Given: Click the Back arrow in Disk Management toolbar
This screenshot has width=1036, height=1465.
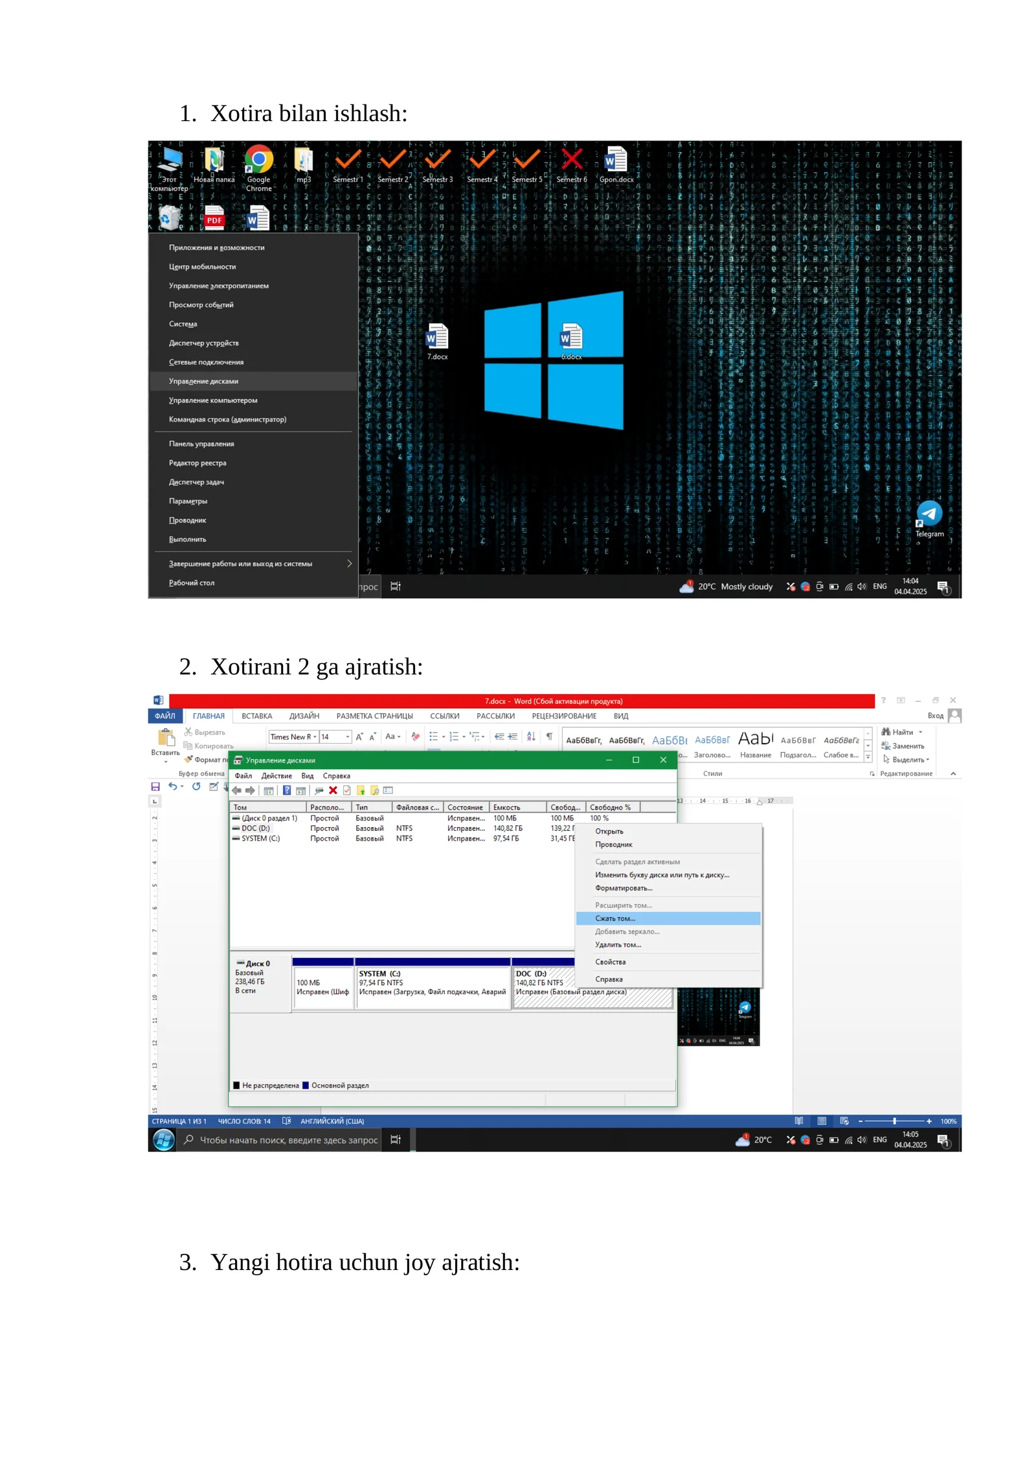Looking at the screenshot, I should (x=236, y=790).
